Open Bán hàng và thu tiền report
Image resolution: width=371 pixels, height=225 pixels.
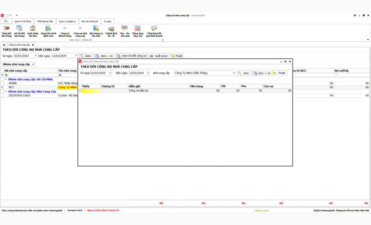point(96,31)
